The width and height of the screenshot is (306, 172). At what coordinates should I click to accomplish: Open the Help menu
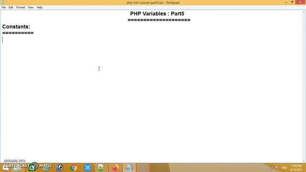point(39,8)
